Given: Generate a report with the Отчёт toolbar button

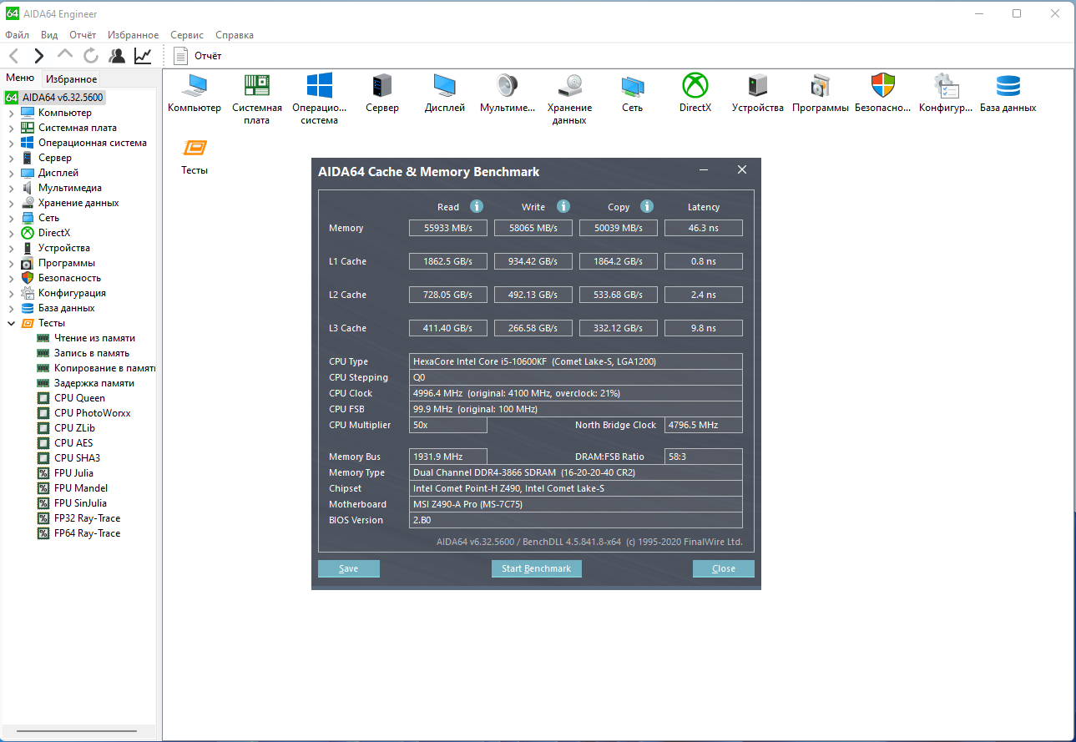Looking at the screenshot, I should click(198, 56).
